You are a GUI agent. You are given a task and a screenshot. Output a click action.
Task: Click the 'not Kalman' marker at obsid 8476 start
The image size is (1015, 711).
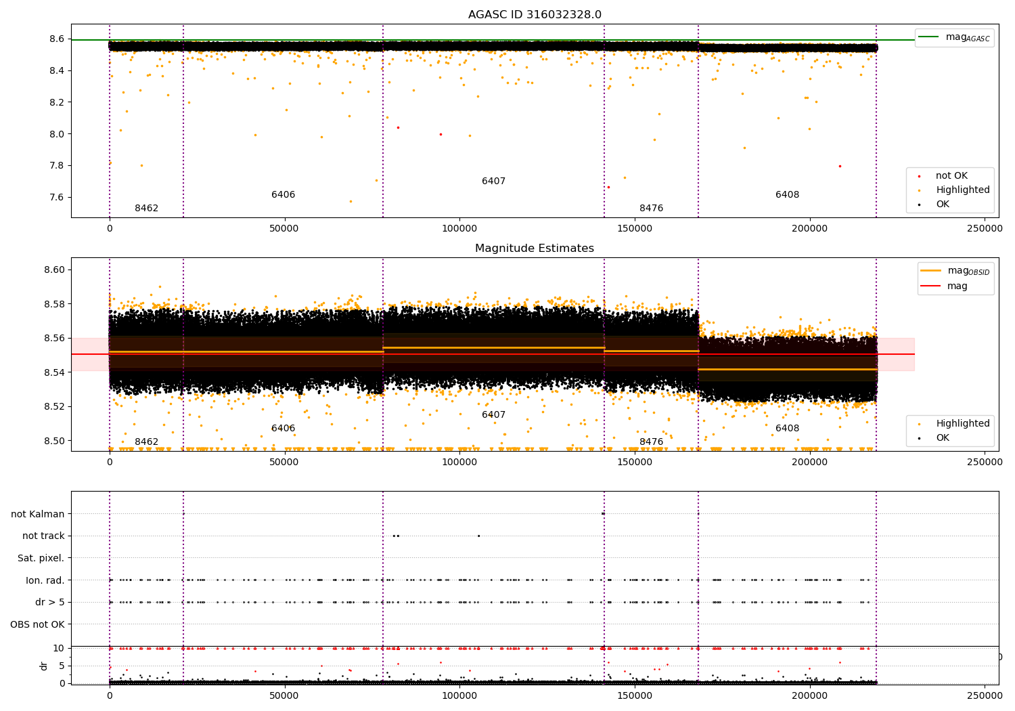click(x=603, y=513)
